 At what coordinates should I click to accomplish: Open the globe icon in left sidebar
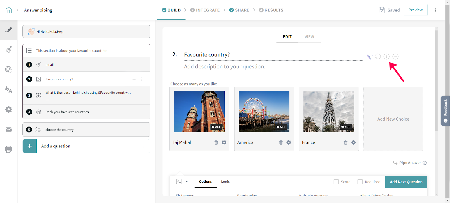click(8, 69)
